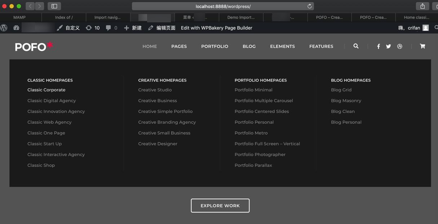
Task: Open Classic Start Up link
Action: (x=44, y=144)
